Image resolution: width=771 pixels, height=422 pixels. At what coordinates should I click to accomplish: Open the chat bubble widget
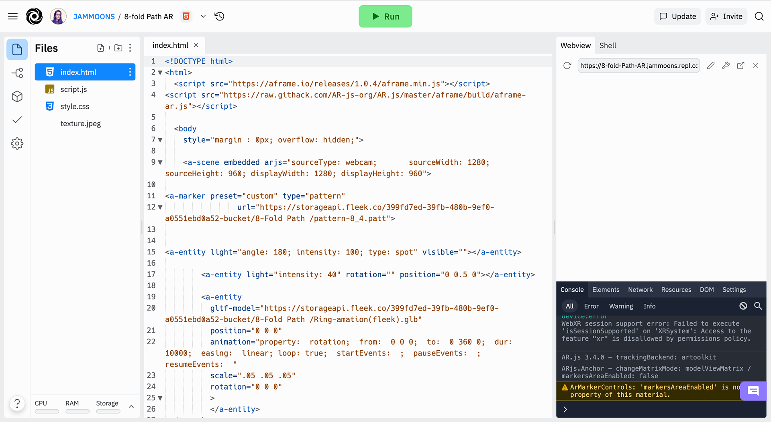(x=753, y=391)
